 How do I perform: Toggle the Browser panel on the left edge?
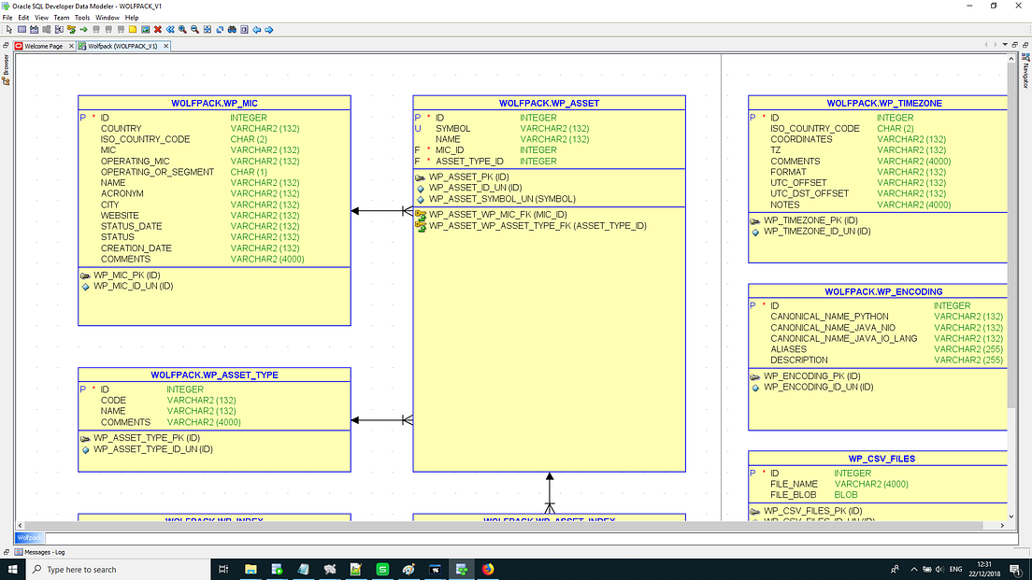pyautogui.click(x=6, y=65)
